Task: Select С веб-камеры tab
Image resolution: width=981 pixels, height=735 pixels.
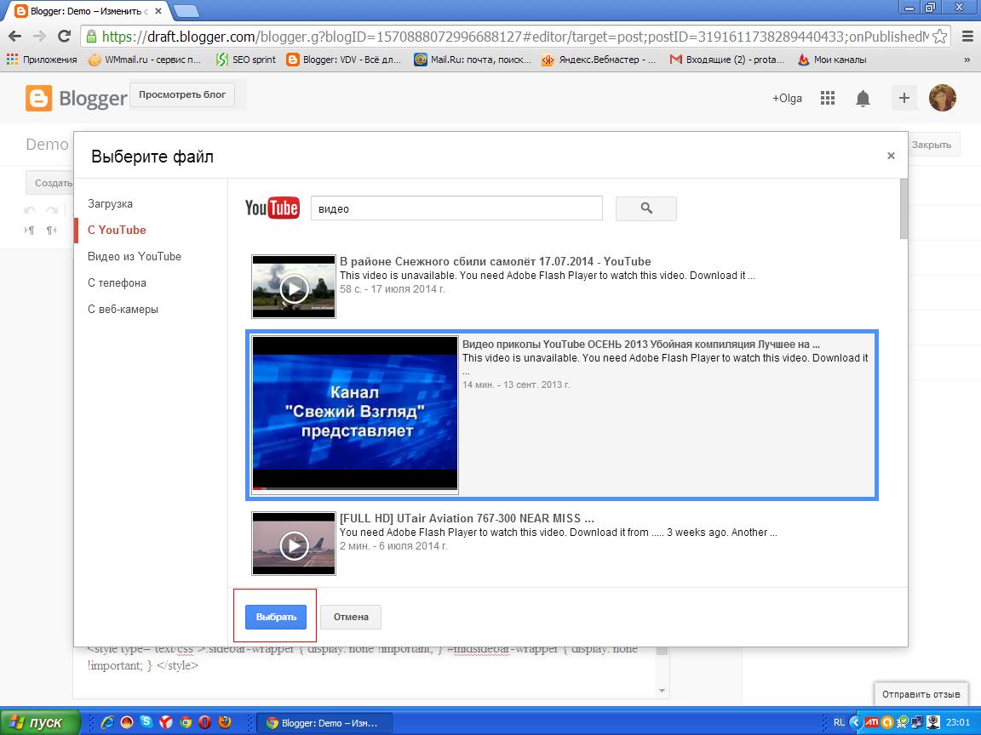Action: (123, 309)
